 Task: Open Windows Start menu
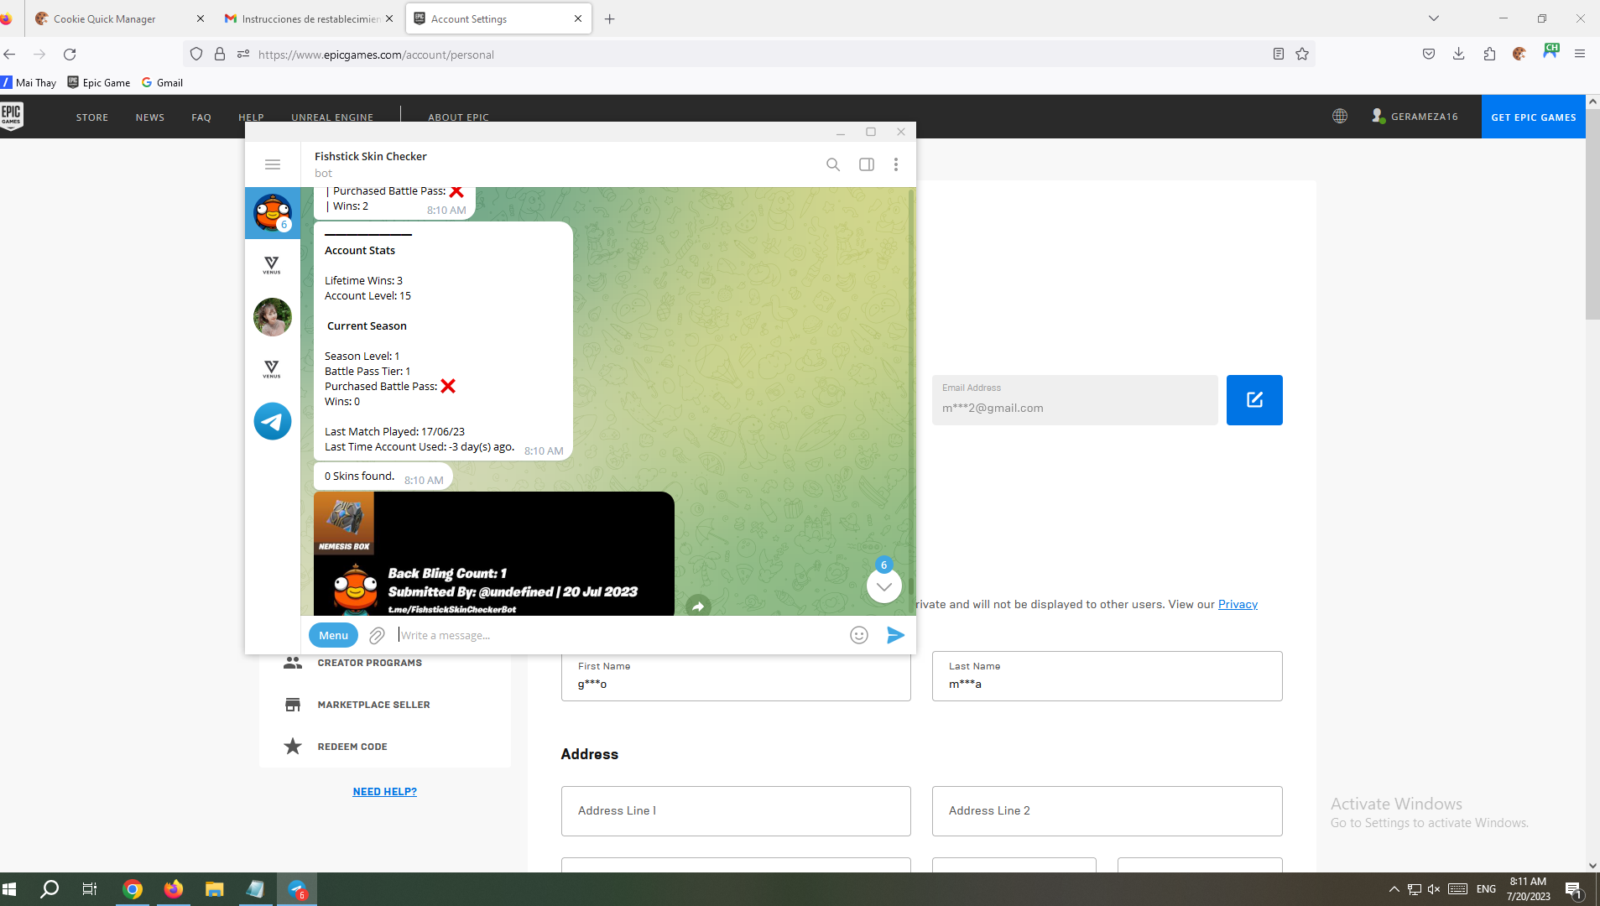(x=10, y=889)
